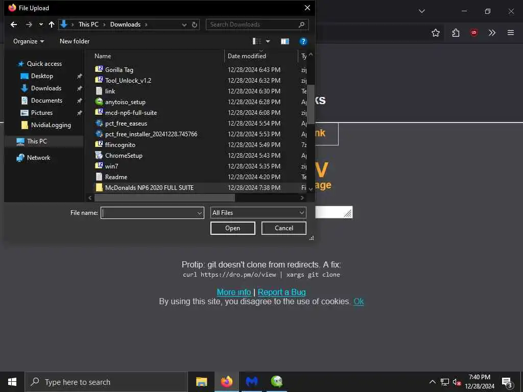
Task: Select This PC in navigation pane
Action: [37, 141]
